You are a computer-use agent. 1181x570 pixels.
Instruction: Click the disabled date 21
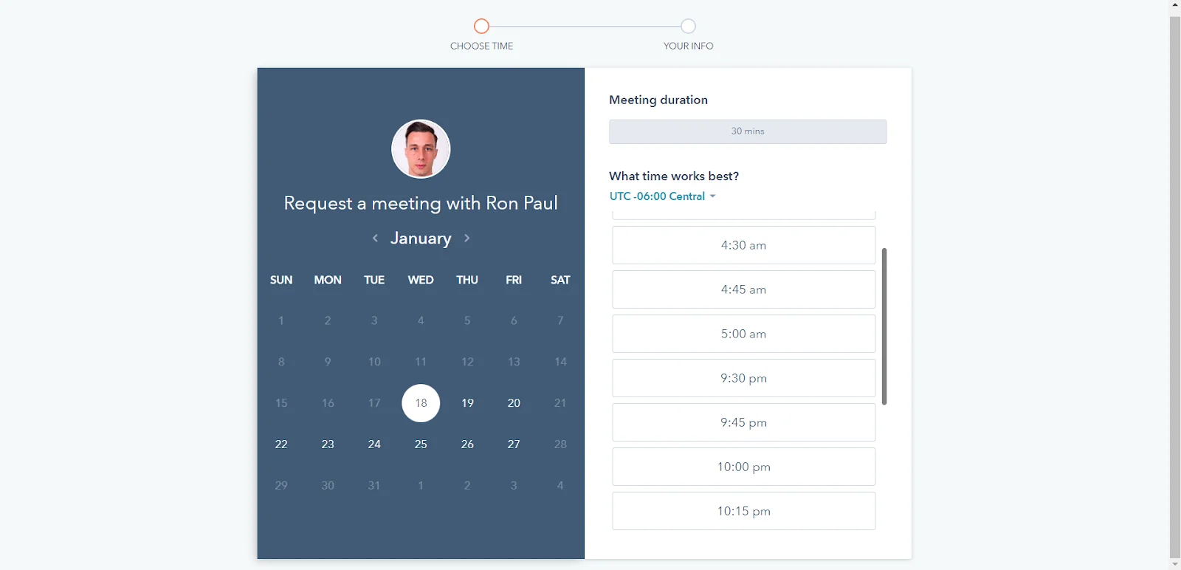[560, 403]
